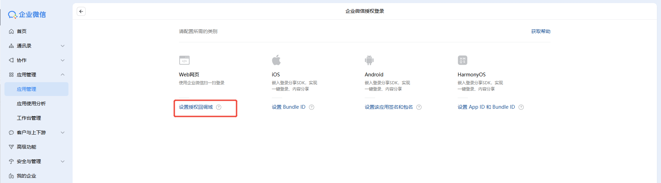Click help icon beside 设置该应用签名和包名
The width and height of the screenshot is (661, 183).
coord(419,107)
